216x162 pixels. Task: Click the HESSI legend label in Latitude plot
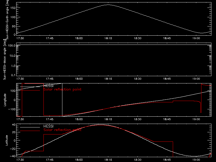coord(48,126)
